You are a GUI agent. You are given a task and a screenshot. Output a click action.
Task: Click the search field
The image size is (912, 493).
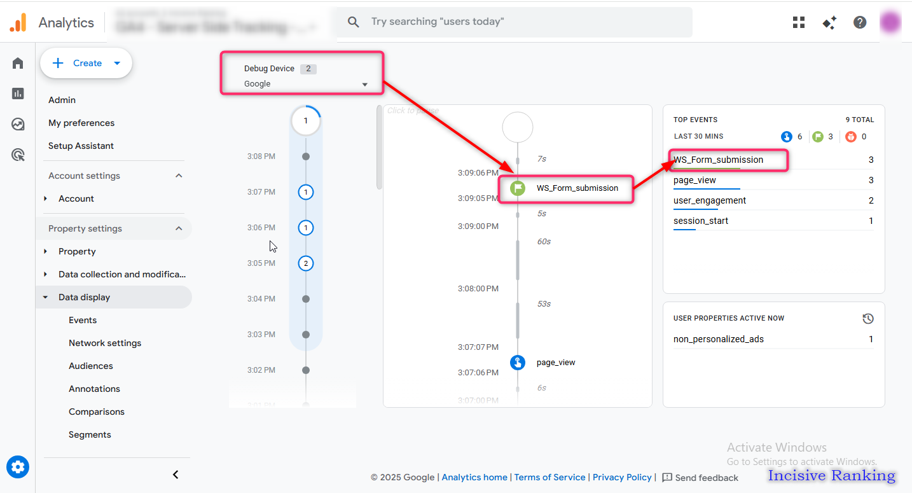[514, 22]
